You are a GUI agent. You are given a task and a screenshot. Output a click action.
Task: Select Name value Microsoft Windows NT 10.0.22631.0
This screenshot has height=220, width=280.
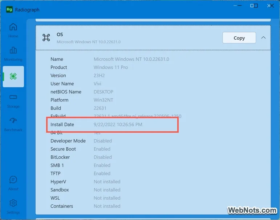131,59
